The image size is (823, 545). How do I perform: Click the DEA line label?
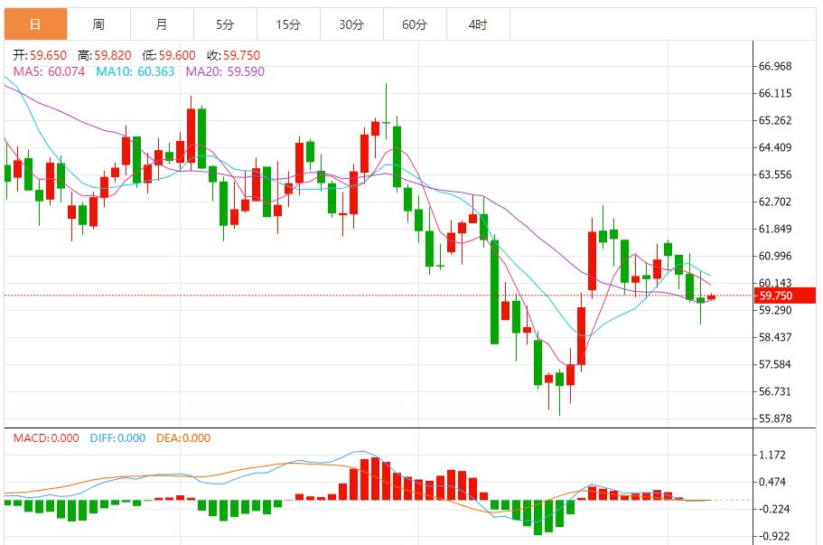click(183, 438)
